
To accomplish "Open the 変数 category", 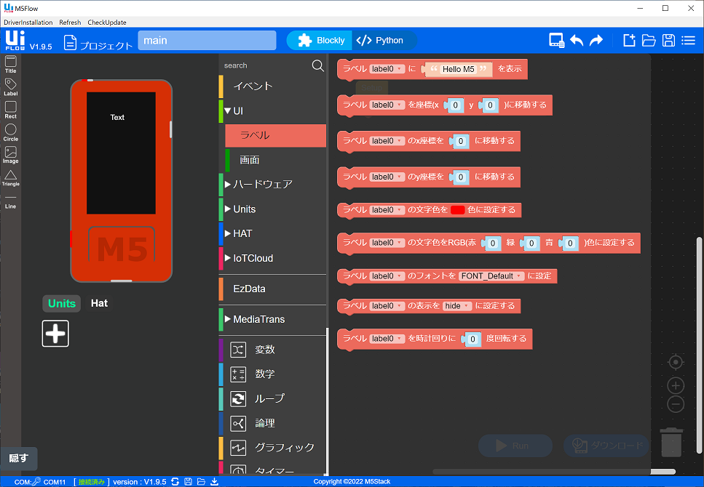I will pyautogui.click(x=272, y=350).
